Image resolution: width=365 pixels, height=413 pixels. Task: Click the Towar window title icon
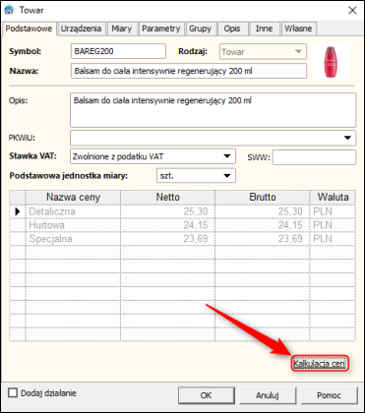point(10,11)
